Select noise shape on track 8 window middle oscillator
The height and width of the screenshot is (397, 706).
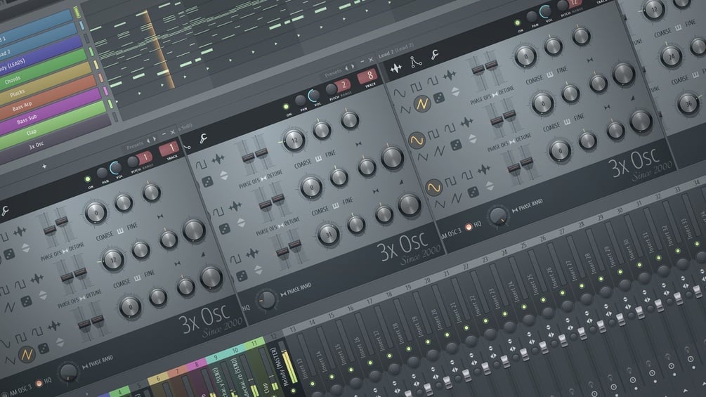click(x=235, y=207)
